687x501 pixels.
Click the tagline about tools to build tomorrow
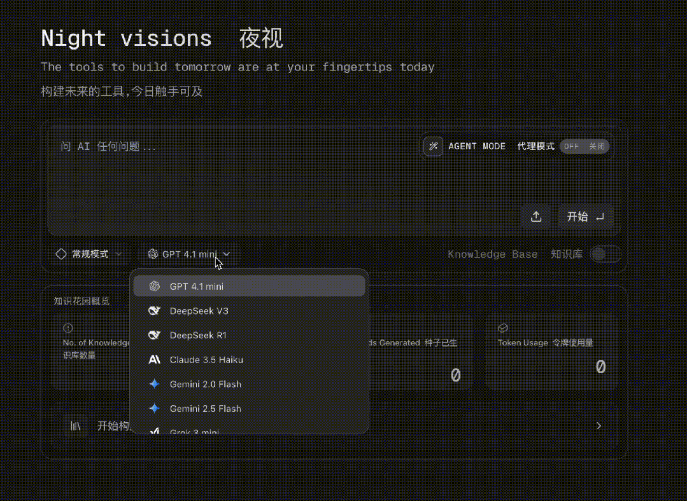tap(237, 67)
